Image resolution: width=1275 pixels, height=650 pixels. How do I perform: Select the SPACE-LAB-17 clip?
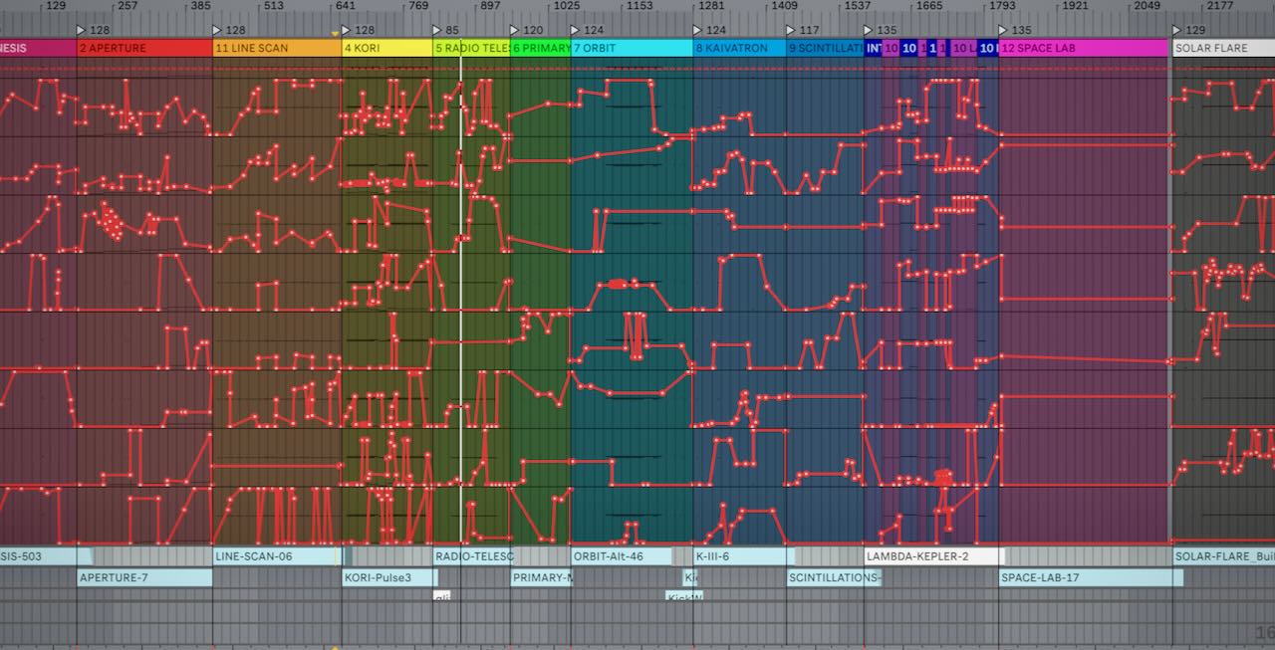[x=1091, y=577]
